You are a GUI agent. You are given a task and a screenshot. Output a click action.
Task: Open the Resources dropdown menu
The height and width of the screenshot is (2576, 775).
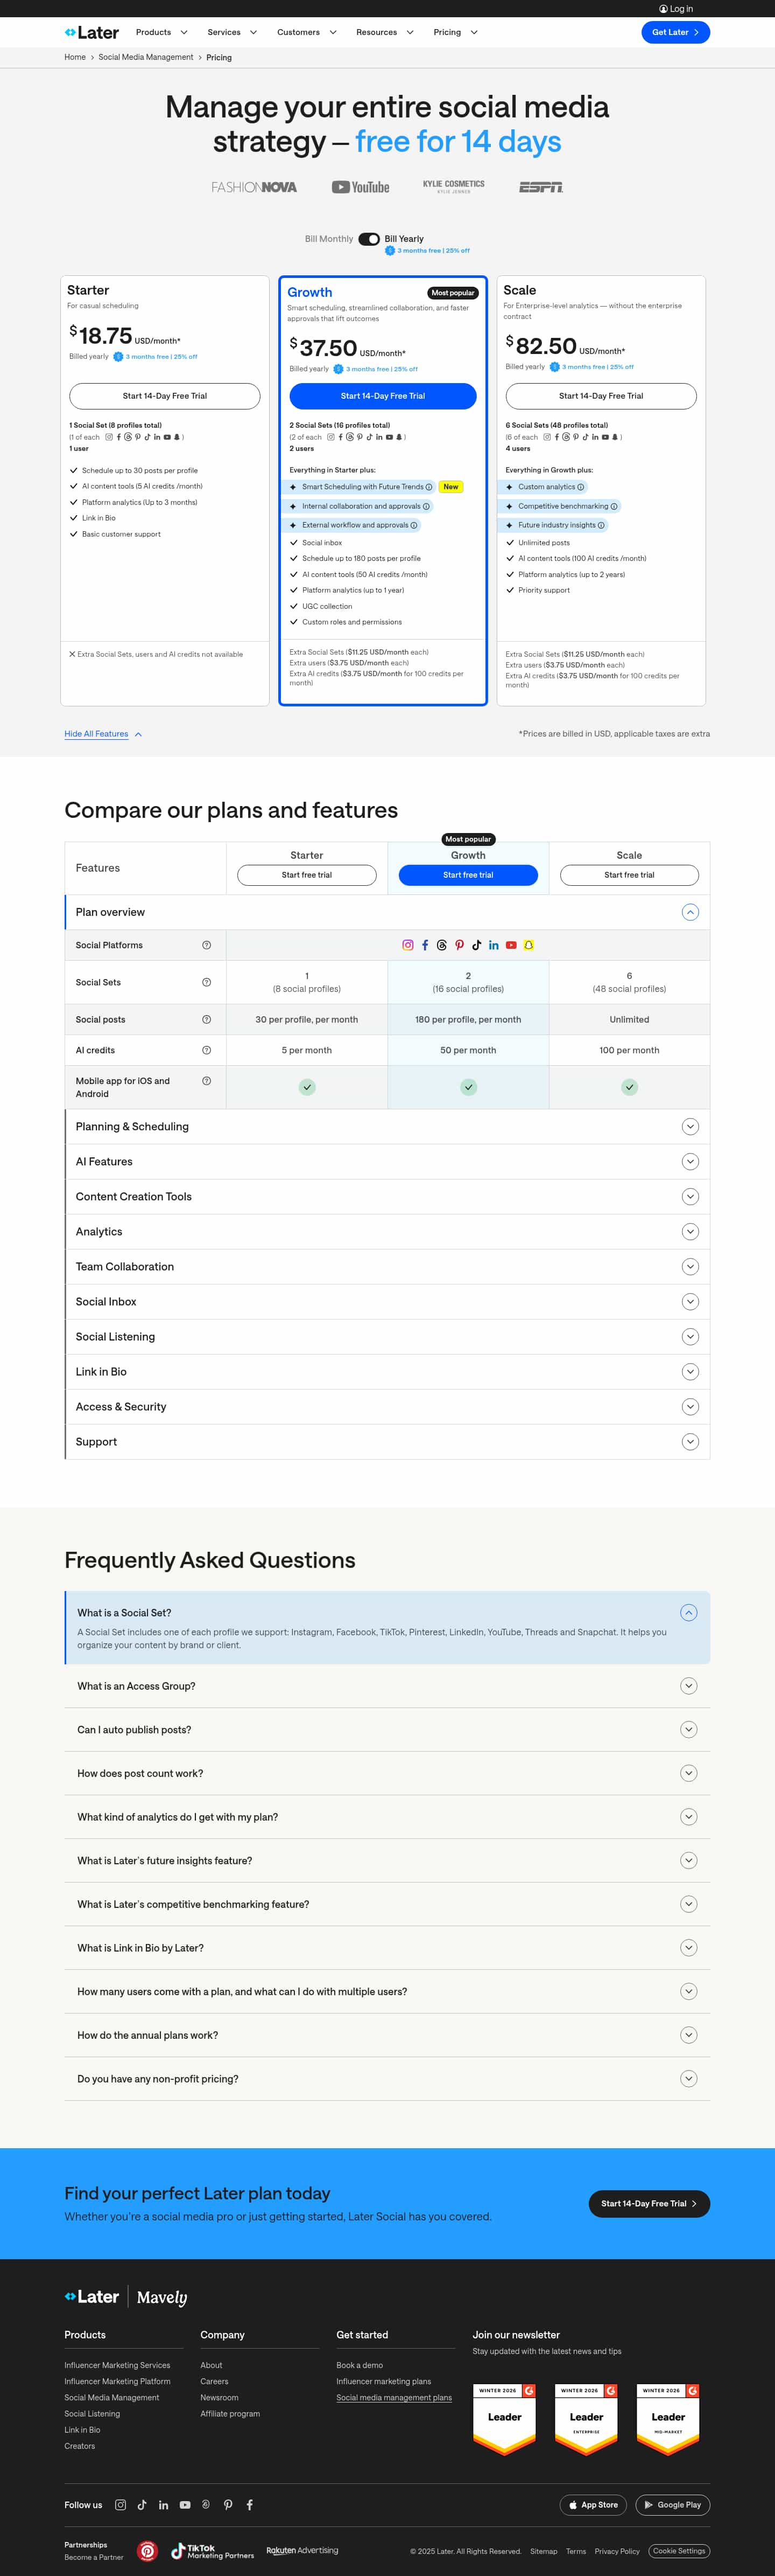(384, 33)
